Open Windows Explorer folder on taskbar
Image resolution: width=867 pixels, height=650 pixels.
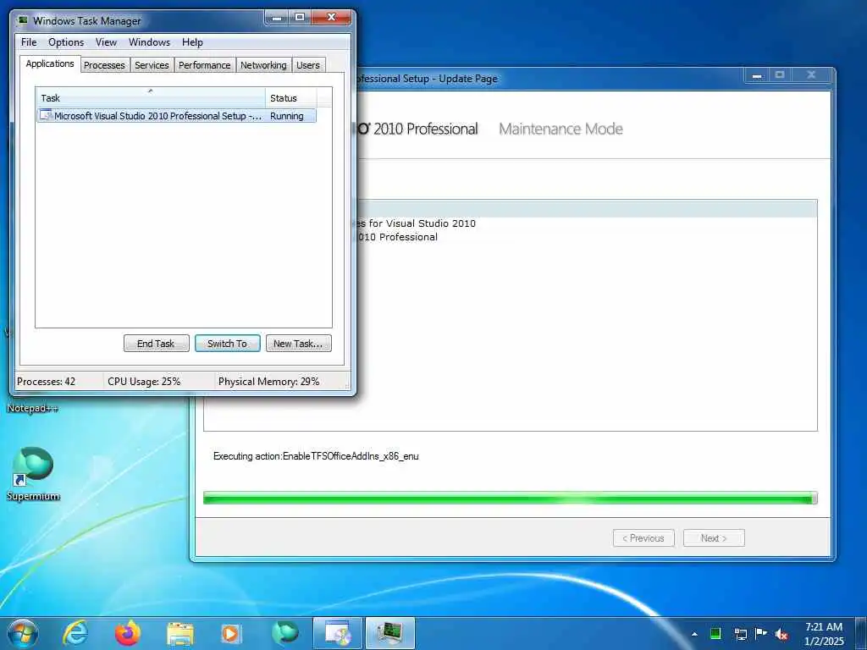tap(180, 633)
